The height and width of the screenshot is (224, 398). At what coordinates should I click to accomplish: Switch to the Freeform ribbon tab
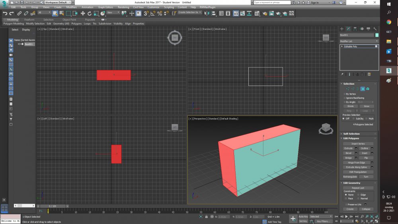pos(29,19)
